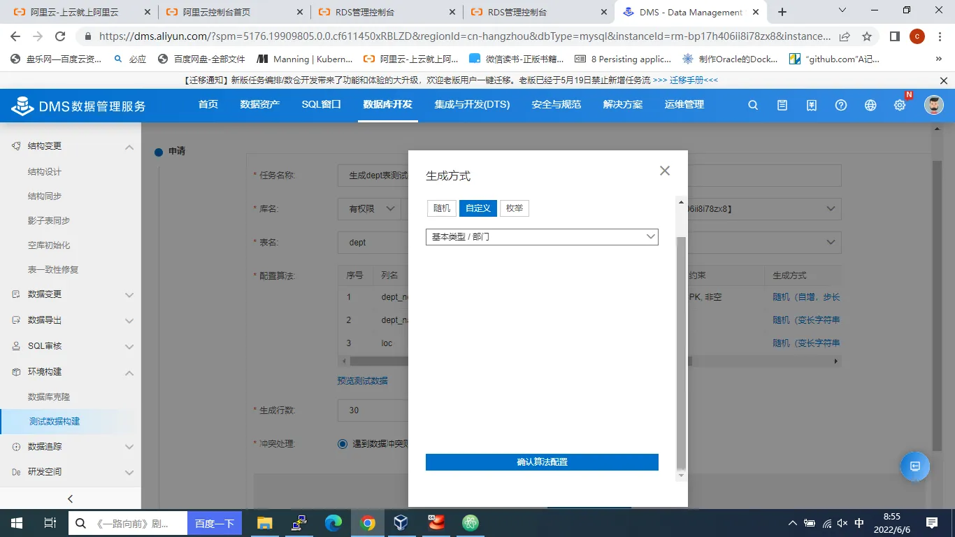Select the 枚举 generation mode
955x537 pixels.
click(x=515, y=208)
